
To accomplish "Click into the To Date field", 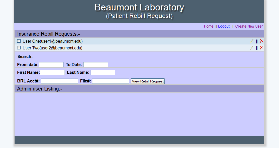I will (96, 65).
